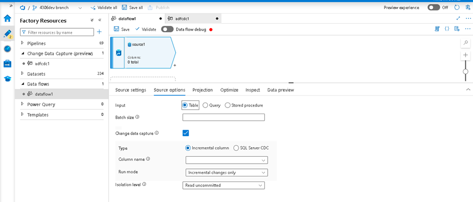Screen dimensions: 473x202
Task: Collapse all resources double-chevron icon
Action: 92,20
